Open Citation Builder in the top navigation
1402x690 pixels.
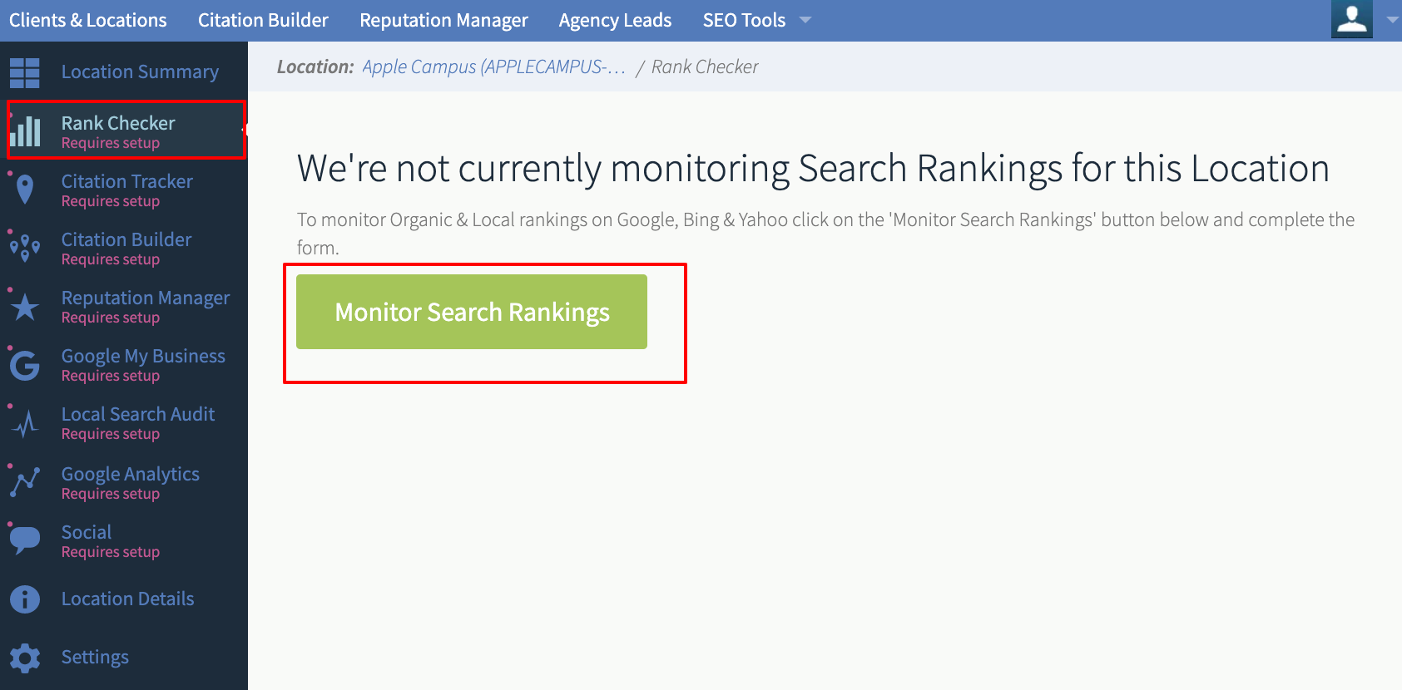[x=263, y=20]
